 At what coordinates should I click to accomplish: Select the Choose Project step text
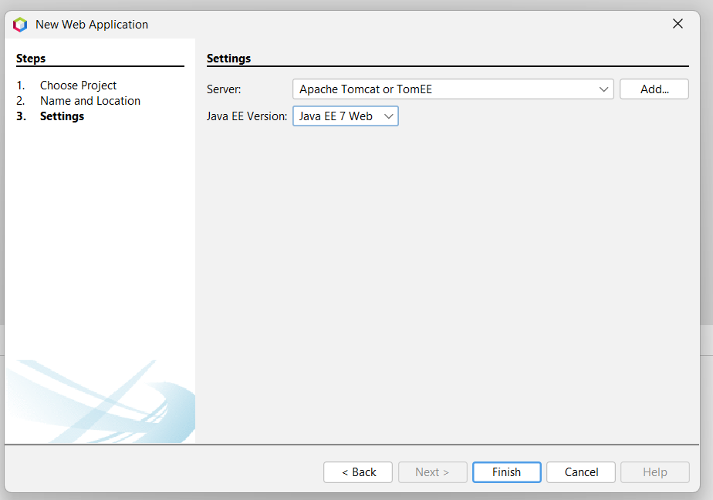(x=78, y=86)
